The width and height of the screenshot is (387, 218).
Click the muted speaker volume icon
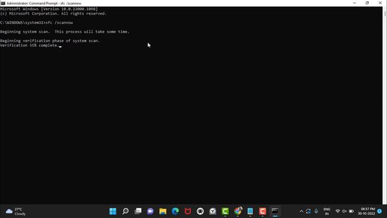344,211
